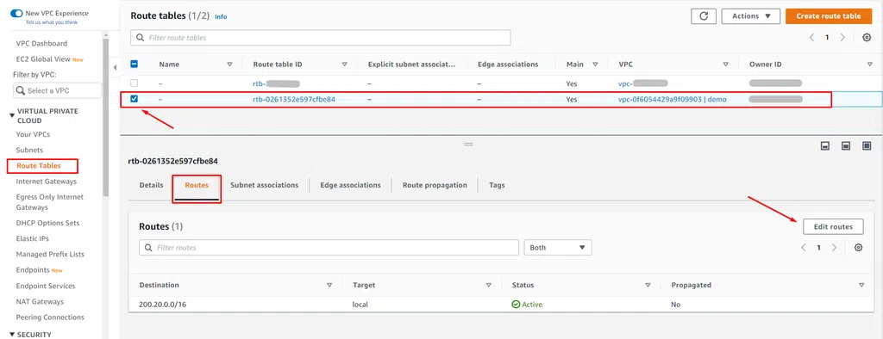Open EC2 Global View
883x339 pixels.
43,59
